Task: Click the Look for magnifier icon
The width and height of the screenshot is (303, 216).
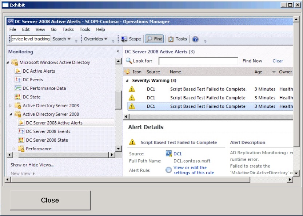Action: tap(129, 61)
